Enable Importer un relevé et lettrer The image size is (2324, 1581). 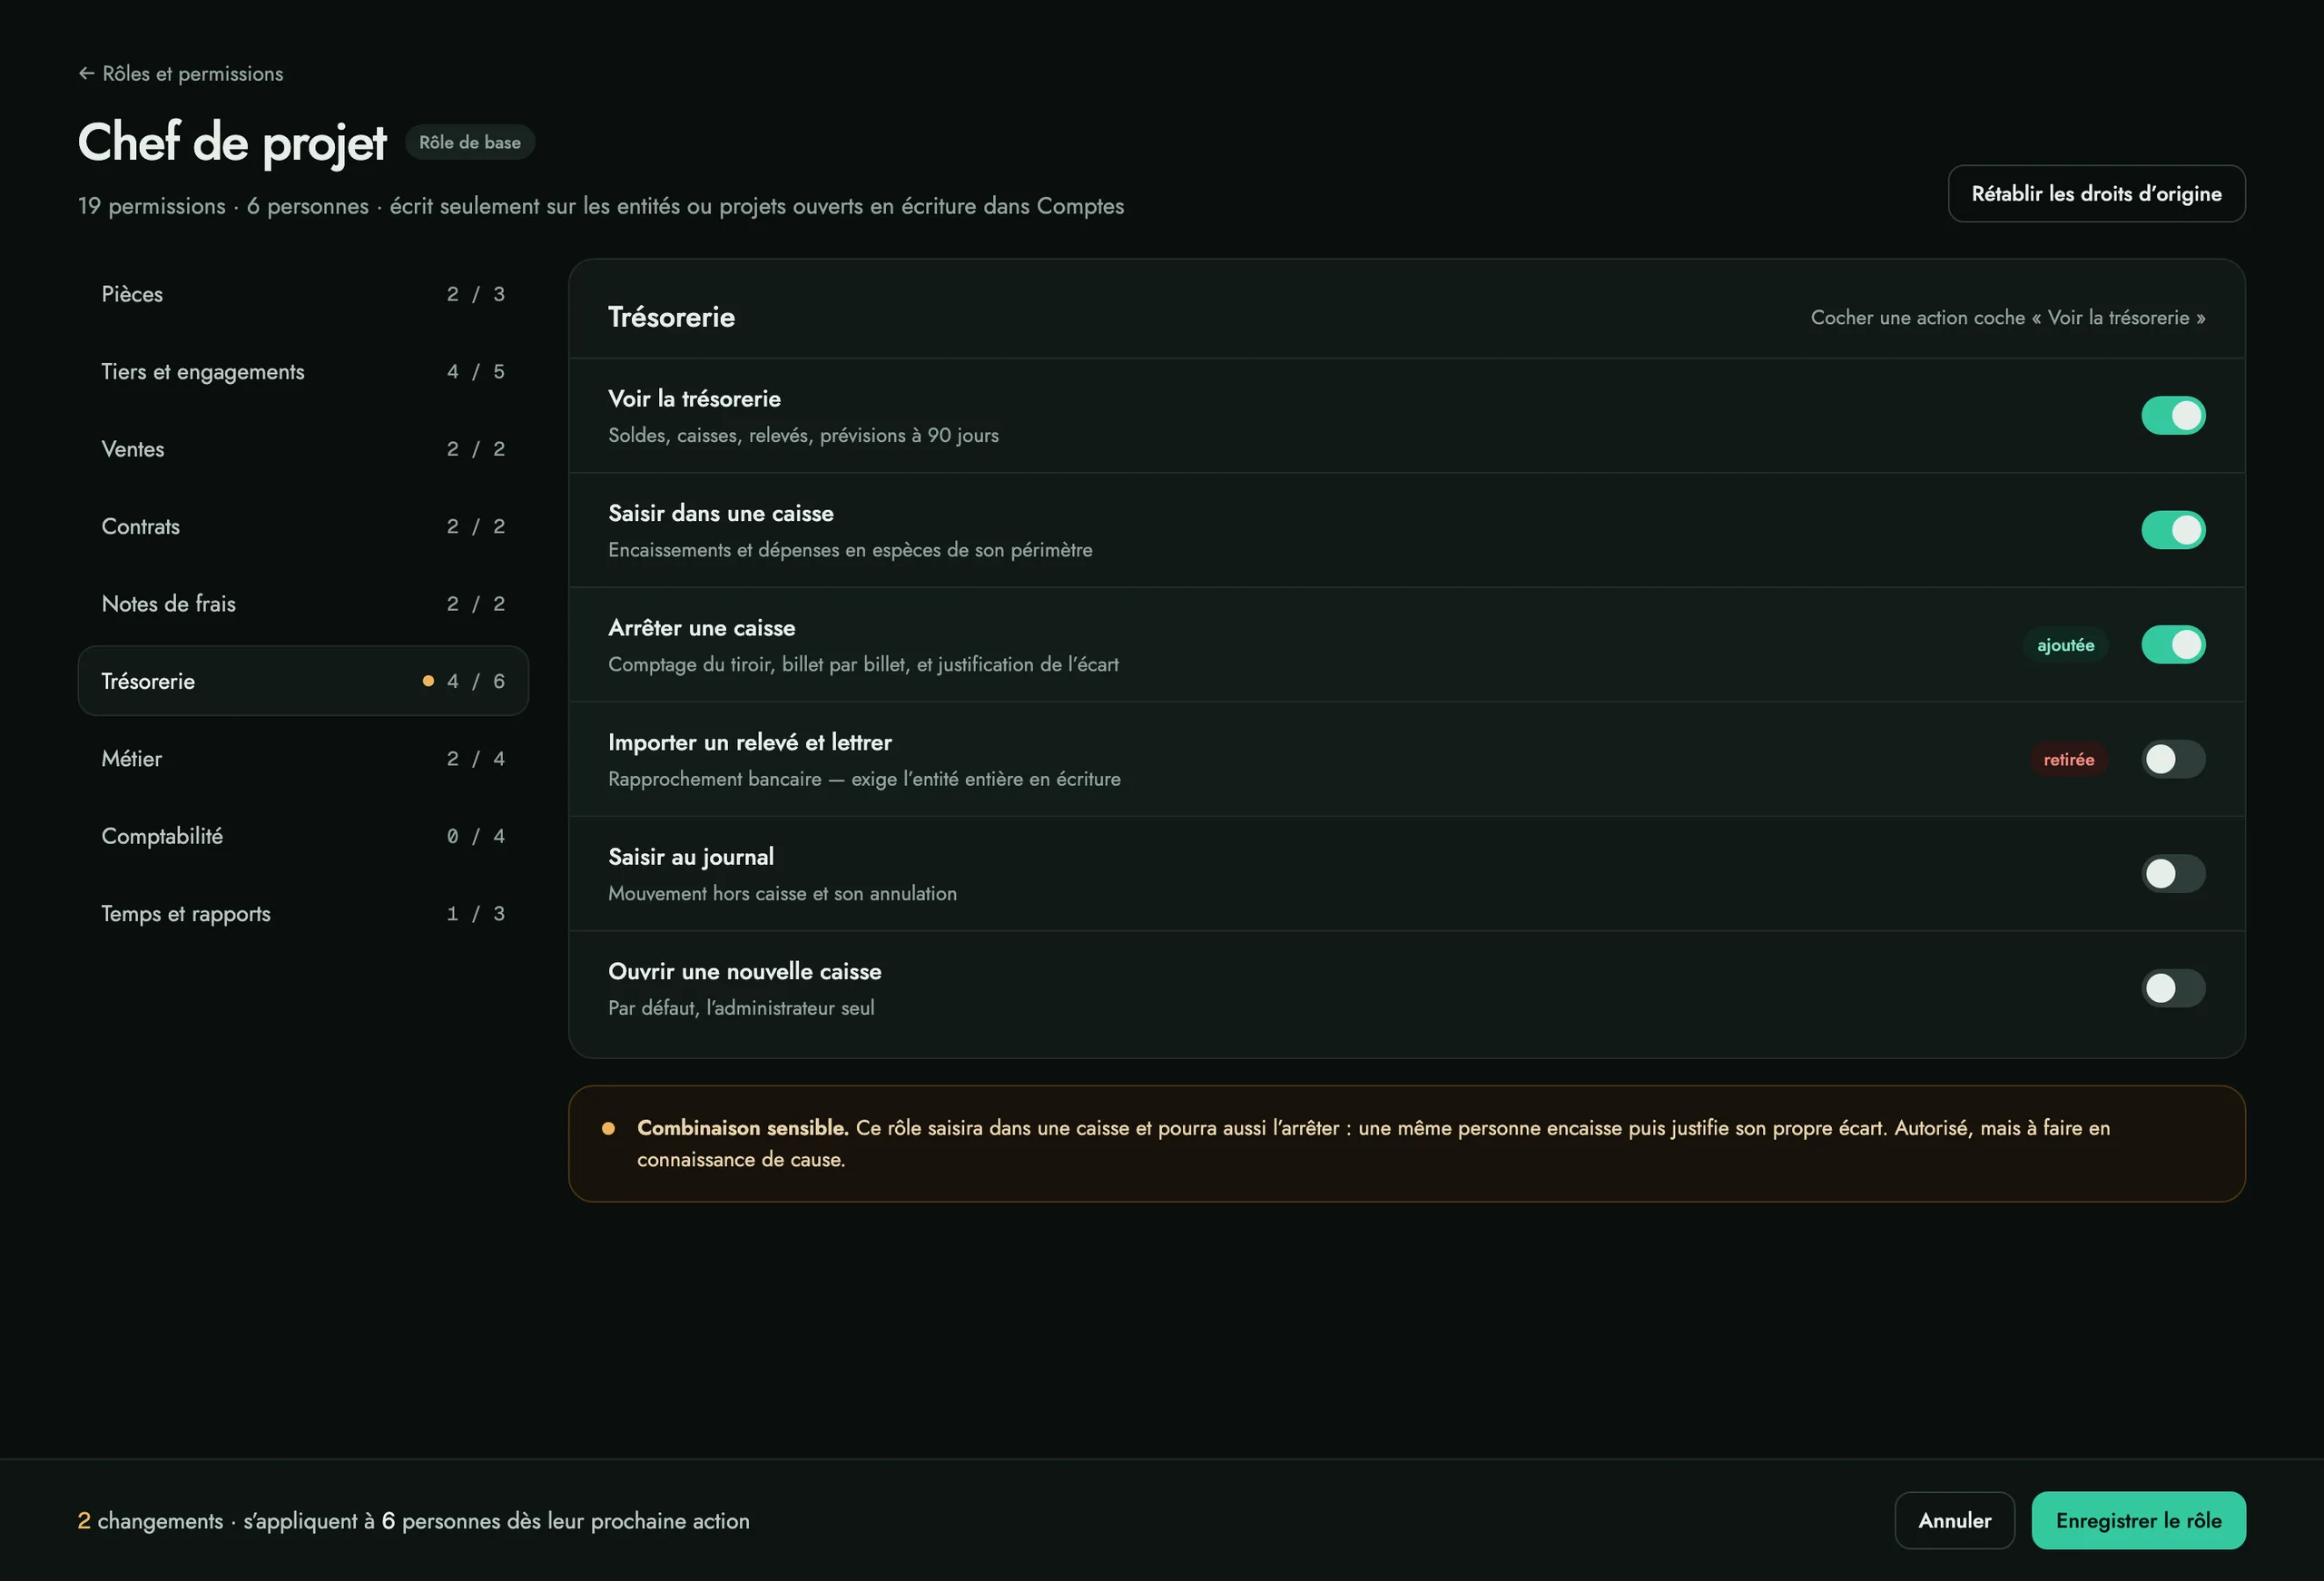tap(2173, 759)
